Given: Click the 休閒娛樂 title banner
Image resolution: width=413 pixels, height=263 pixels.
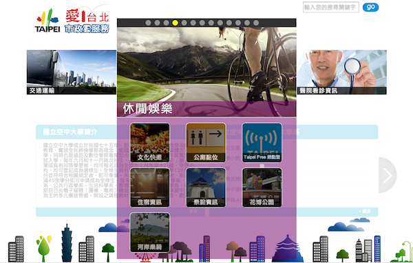Looking at the screenshot, I should click(206, 108).
